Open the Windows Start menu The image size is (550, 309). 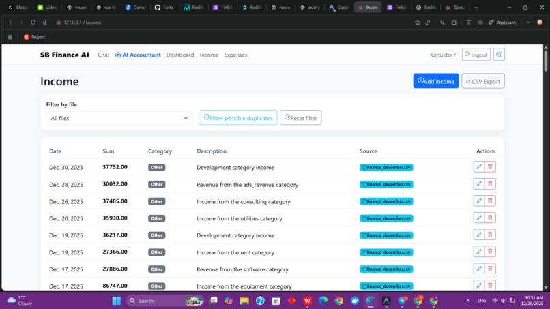coord(116,301)
